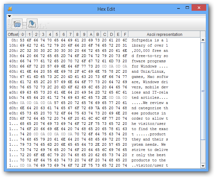Screen dimensions: 215x178
Task: Click ASCII text 'games, Mac softw'
Action: (150, 77)
